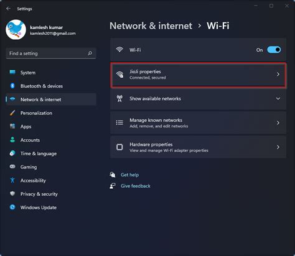Click the Privacy & security shield icon
Screen dimensions: 295x256
pyautogui.click(x=12, y=194)
